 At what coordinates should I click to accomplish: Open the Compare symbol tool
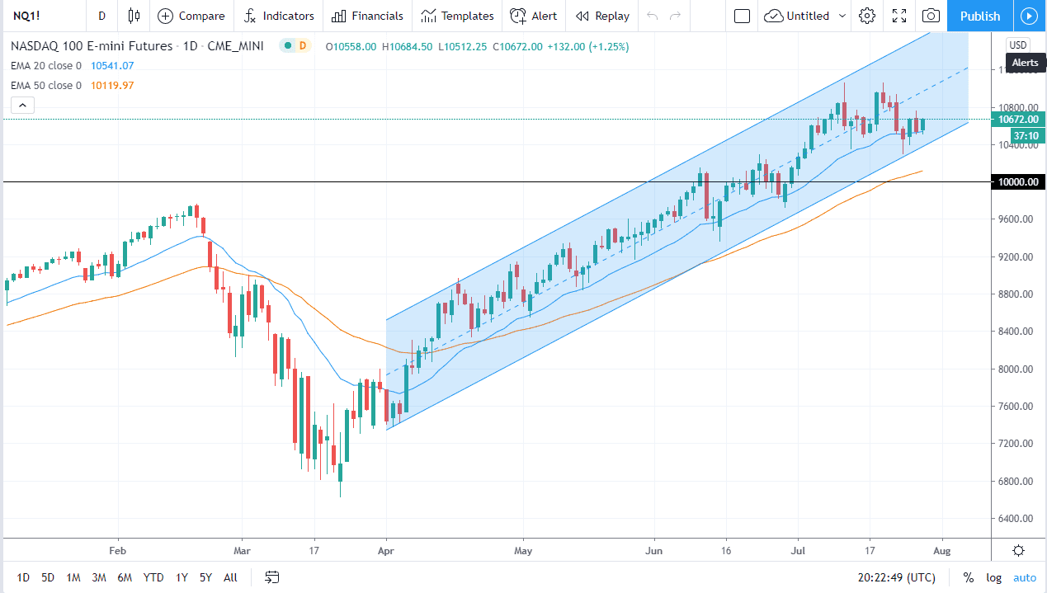point(191,16)
